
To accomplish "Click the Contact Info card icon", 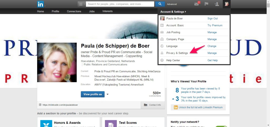I will coord(146,105).
